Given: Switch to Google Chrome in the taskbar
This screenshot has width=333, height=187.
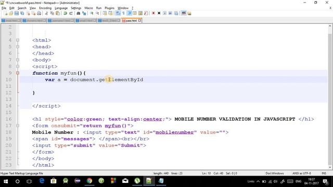Looking at the screenshot, I should [89, 181].
